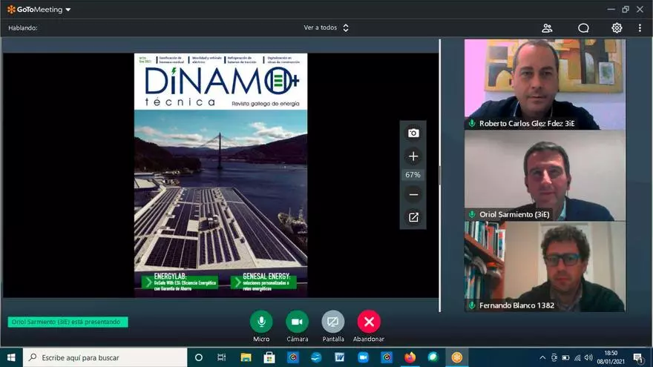
Task: Open the three-dot more options menu
Action: [x=640, y=28]
